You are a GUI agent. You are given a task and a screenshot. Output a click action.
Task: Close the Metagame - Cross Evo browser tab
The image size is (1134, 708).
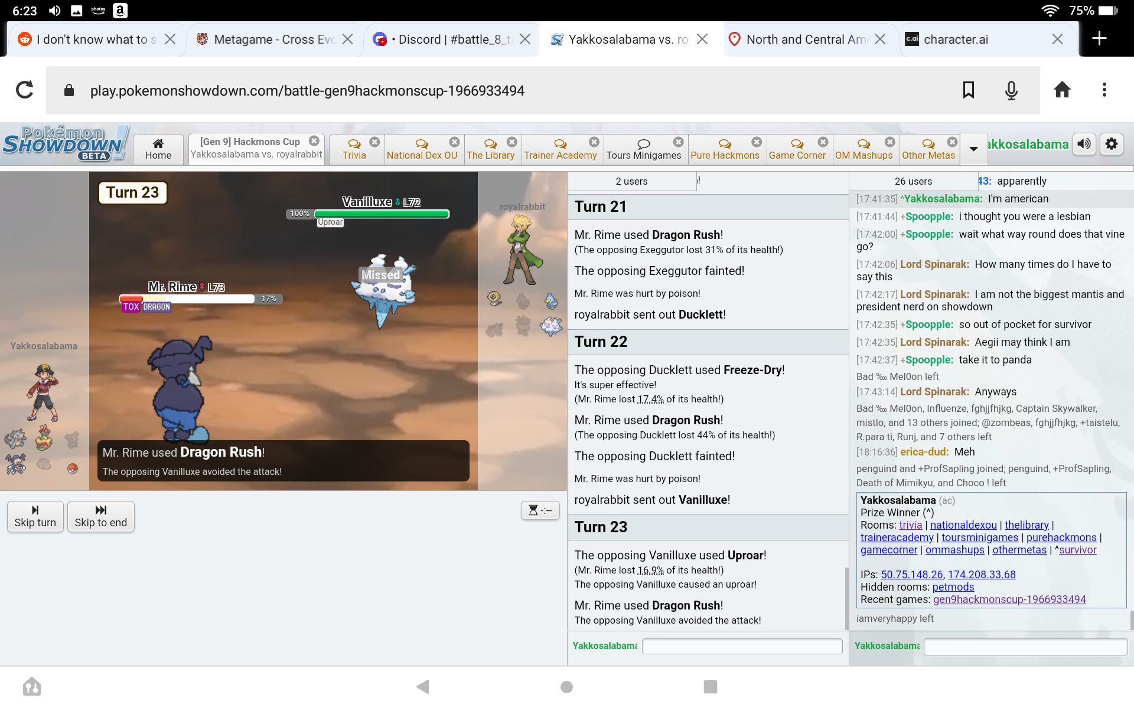[348, 39]
